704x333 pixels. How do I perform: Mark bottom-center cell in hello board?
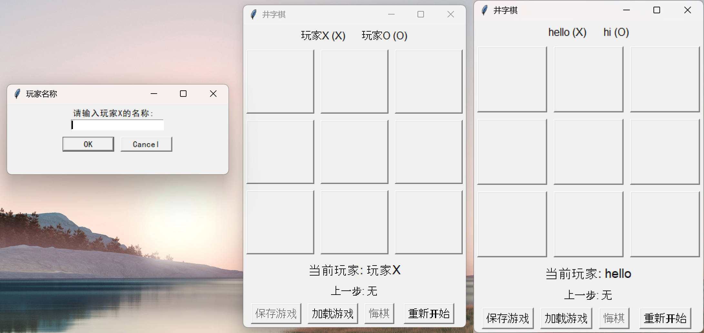pos(588,224)
